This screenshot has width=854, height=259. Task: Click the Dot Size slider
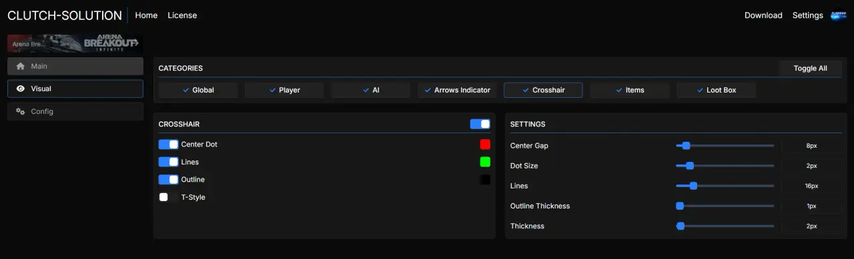(x=725, y=165)
